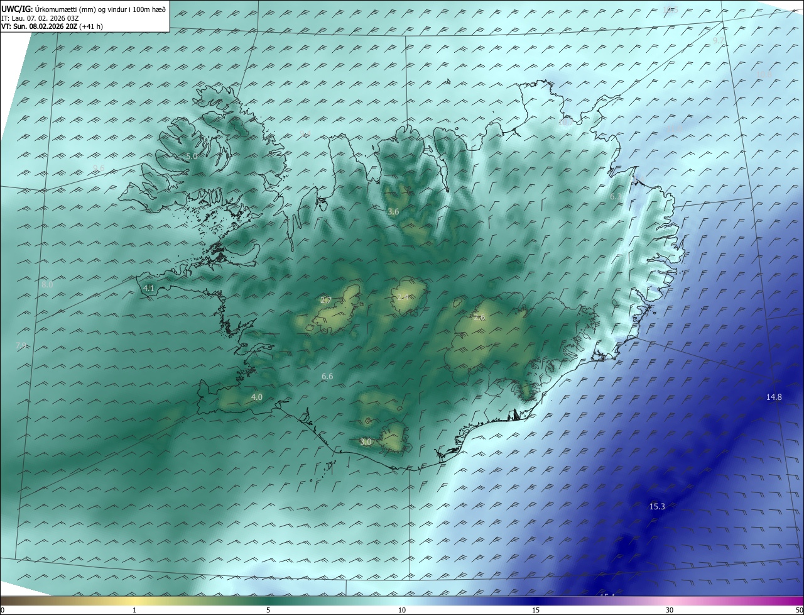Click the '6.6' value in southwest Iceland
This screenshot has width=804, height=615.
(x=327, y=377)
